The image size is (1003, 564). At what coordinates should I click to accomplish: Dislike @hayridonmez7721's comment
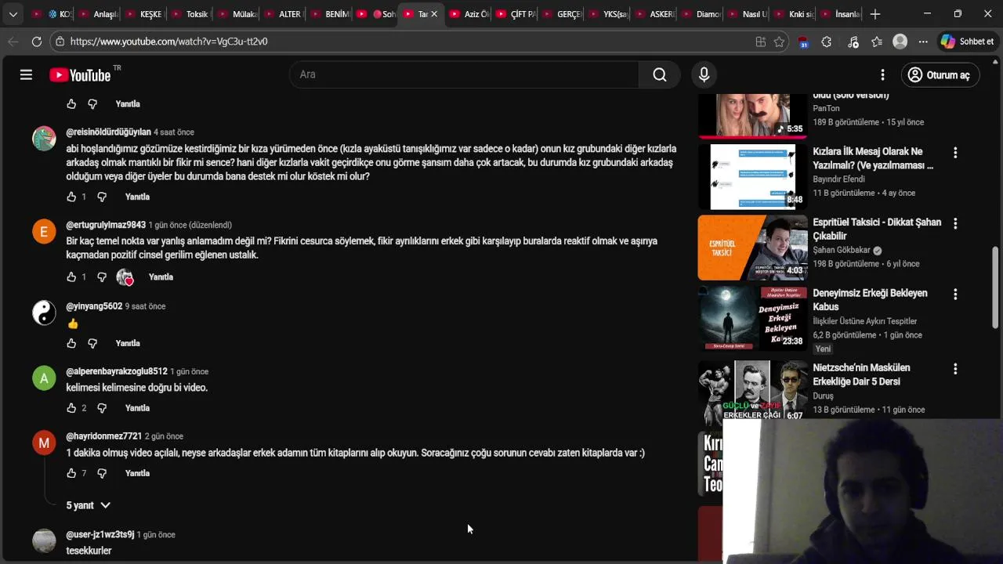pos(102,473)
